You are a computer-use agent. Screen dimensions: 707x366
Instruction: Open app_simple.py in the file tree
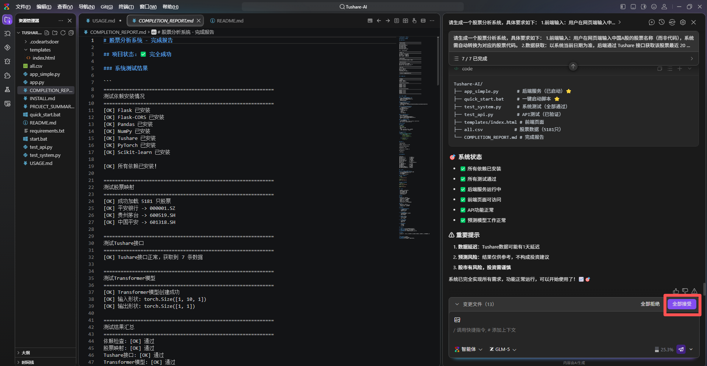pyautogui.click(x=45, y=74)
